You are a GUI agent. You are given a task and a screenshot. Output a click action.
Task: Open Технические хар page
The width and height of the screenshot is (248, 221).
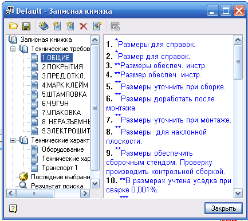(66, 159)
